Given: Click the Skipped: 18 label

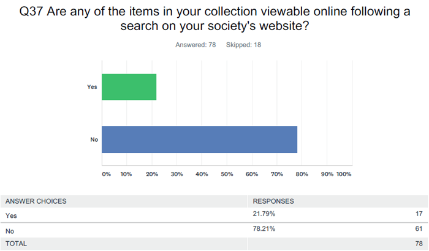Looking at the screenshot, I should coord(243,45).
